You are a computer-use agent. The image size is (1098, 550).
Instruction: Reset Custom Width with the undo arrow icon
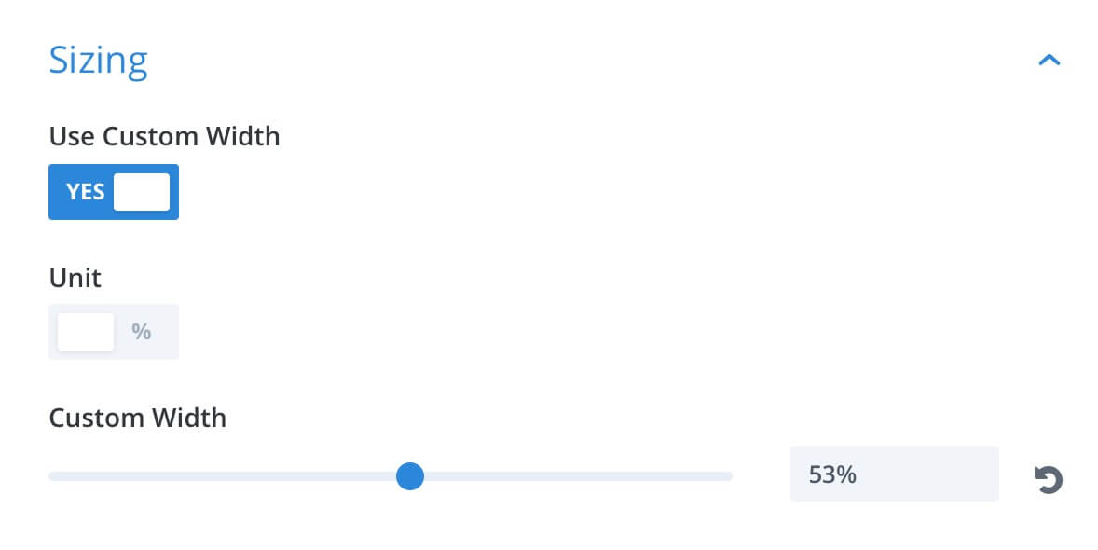[x=1049, y=480]
